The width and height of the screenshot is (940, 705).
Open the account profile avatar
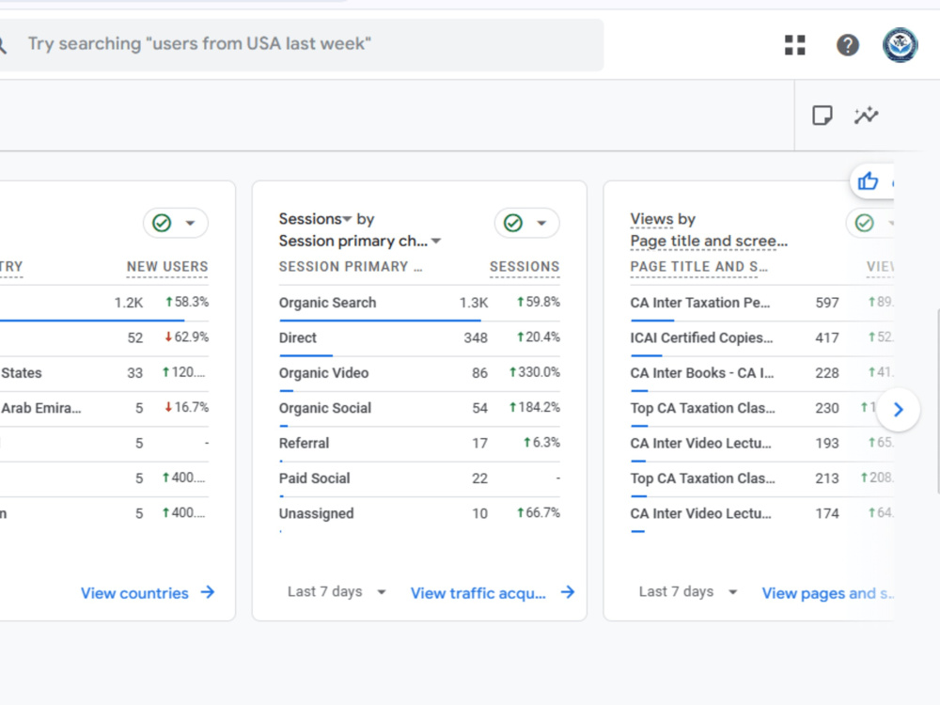click(900, 45)
